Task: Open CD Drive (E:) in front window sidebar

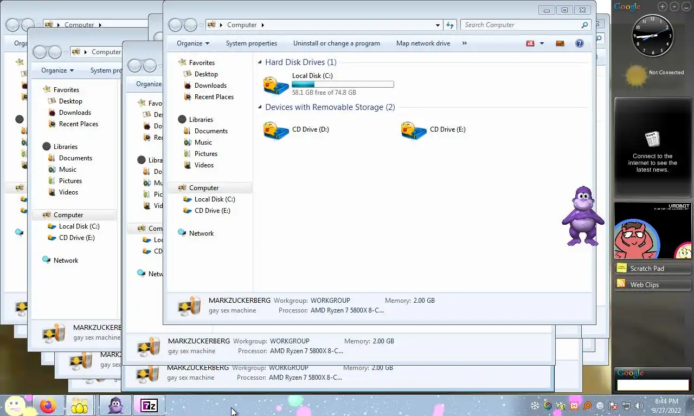Action: 207,211
